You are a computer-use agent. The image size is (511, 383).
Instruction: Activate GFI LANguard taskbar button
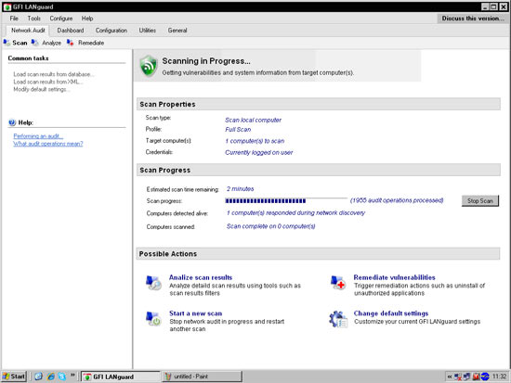[x=121, y=377]
